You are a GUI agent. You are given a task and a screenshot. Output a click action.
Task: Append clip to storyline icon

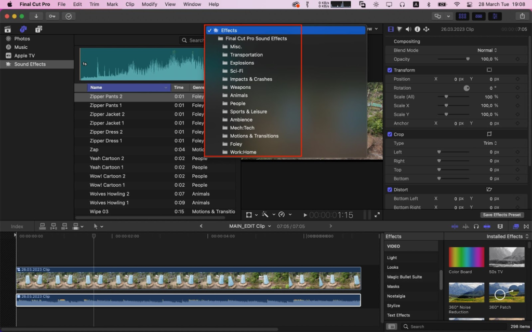tap(64, 226)
